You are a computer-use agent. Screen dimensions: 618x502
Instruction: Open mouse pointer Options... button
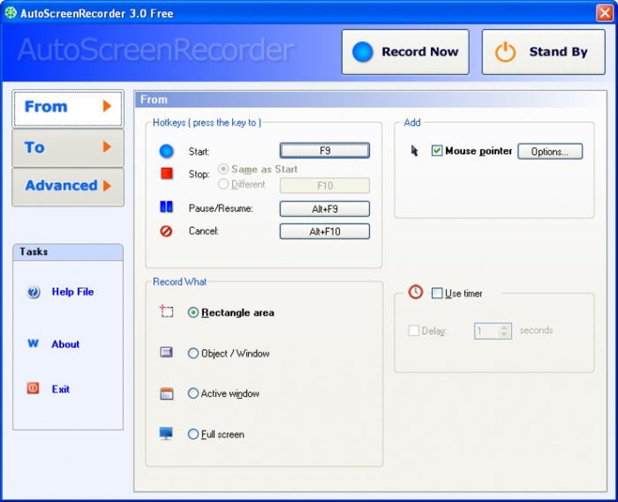point(550,151)
